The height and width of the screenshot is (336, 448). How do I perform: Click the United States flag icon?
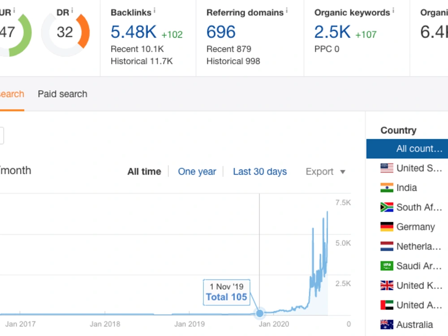click(x=387, y=168)
